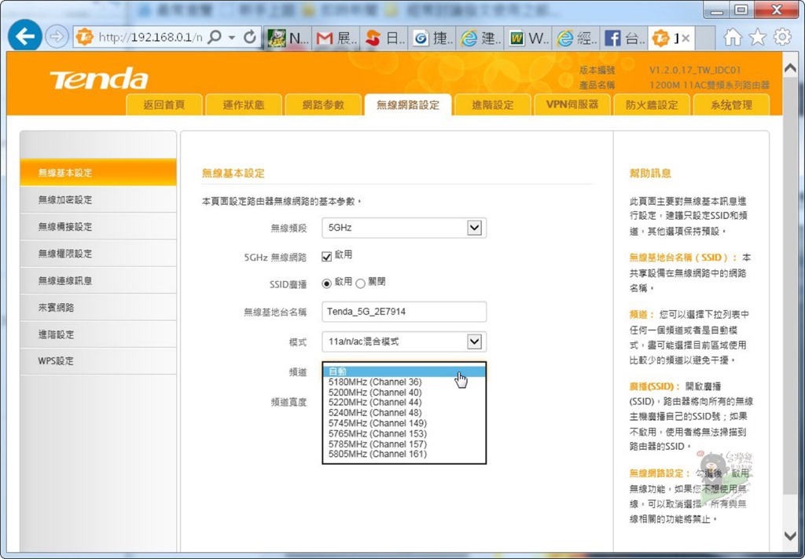Open the browser home page icon

click(x=733, y=38)
